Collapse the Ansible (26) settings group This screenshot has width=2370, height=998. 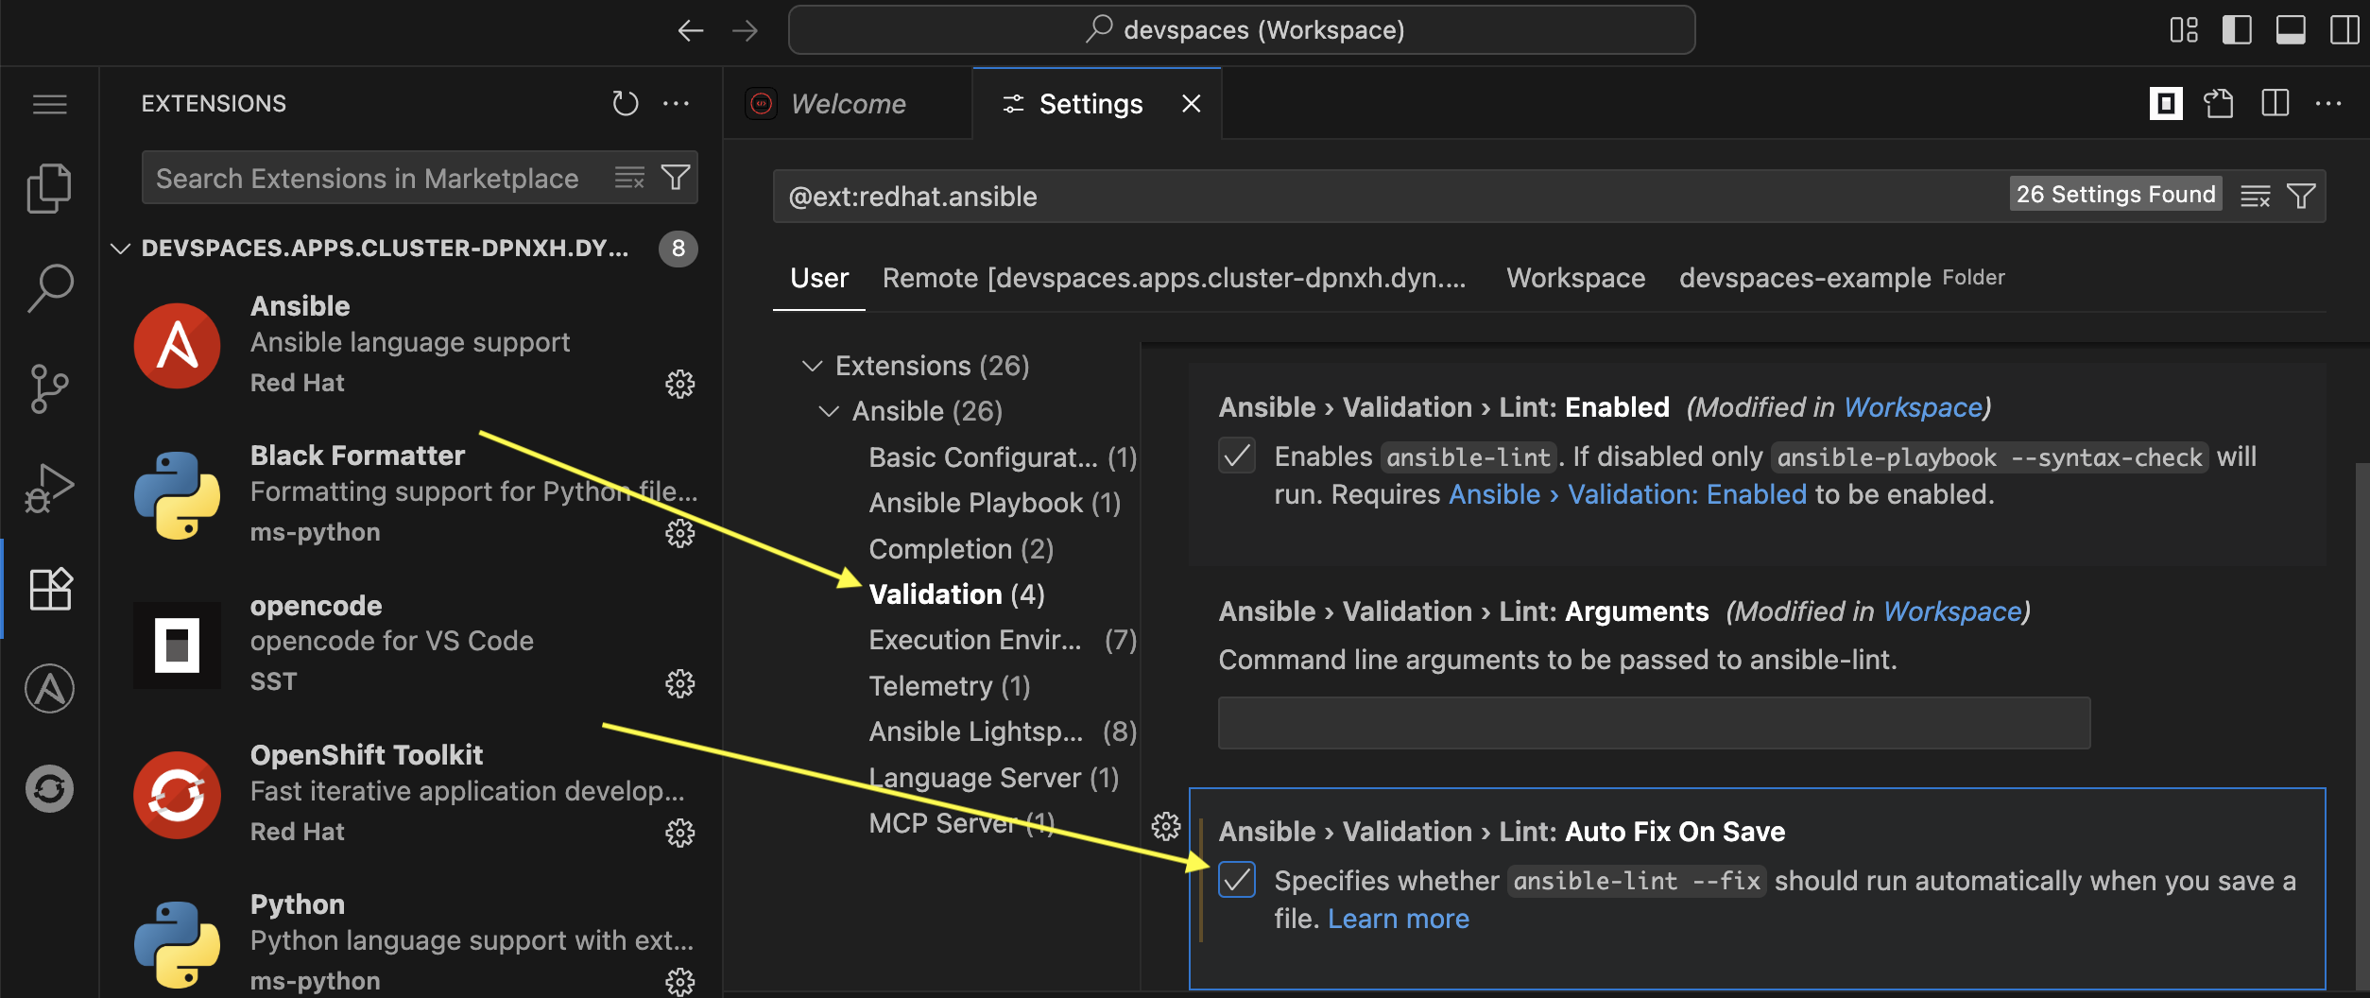coord(829,410)
